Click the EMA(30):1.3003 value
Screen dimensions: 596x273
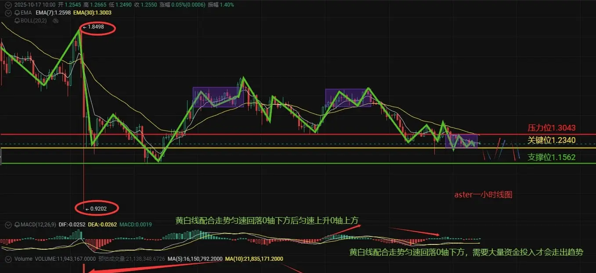[92, 13]
